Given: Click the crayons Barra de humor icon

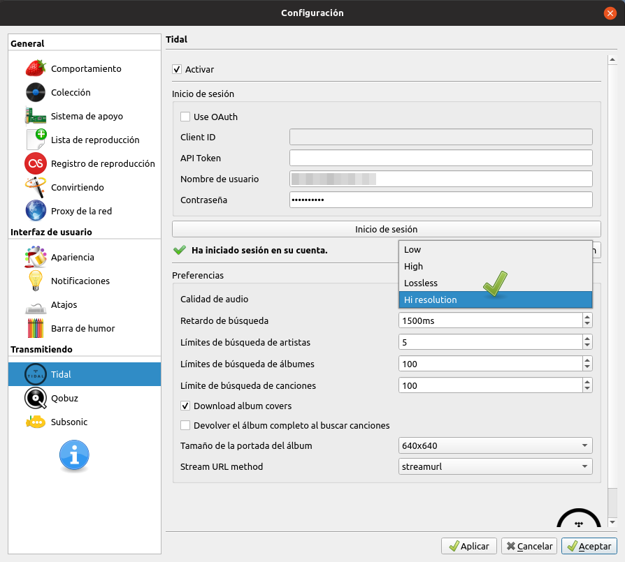Looking at the screenshot, I should pyautogui.click(x=36, y=328).
